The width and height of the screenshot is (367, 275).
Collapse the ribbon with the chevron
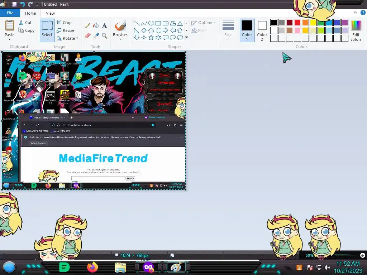coord(355,13)
